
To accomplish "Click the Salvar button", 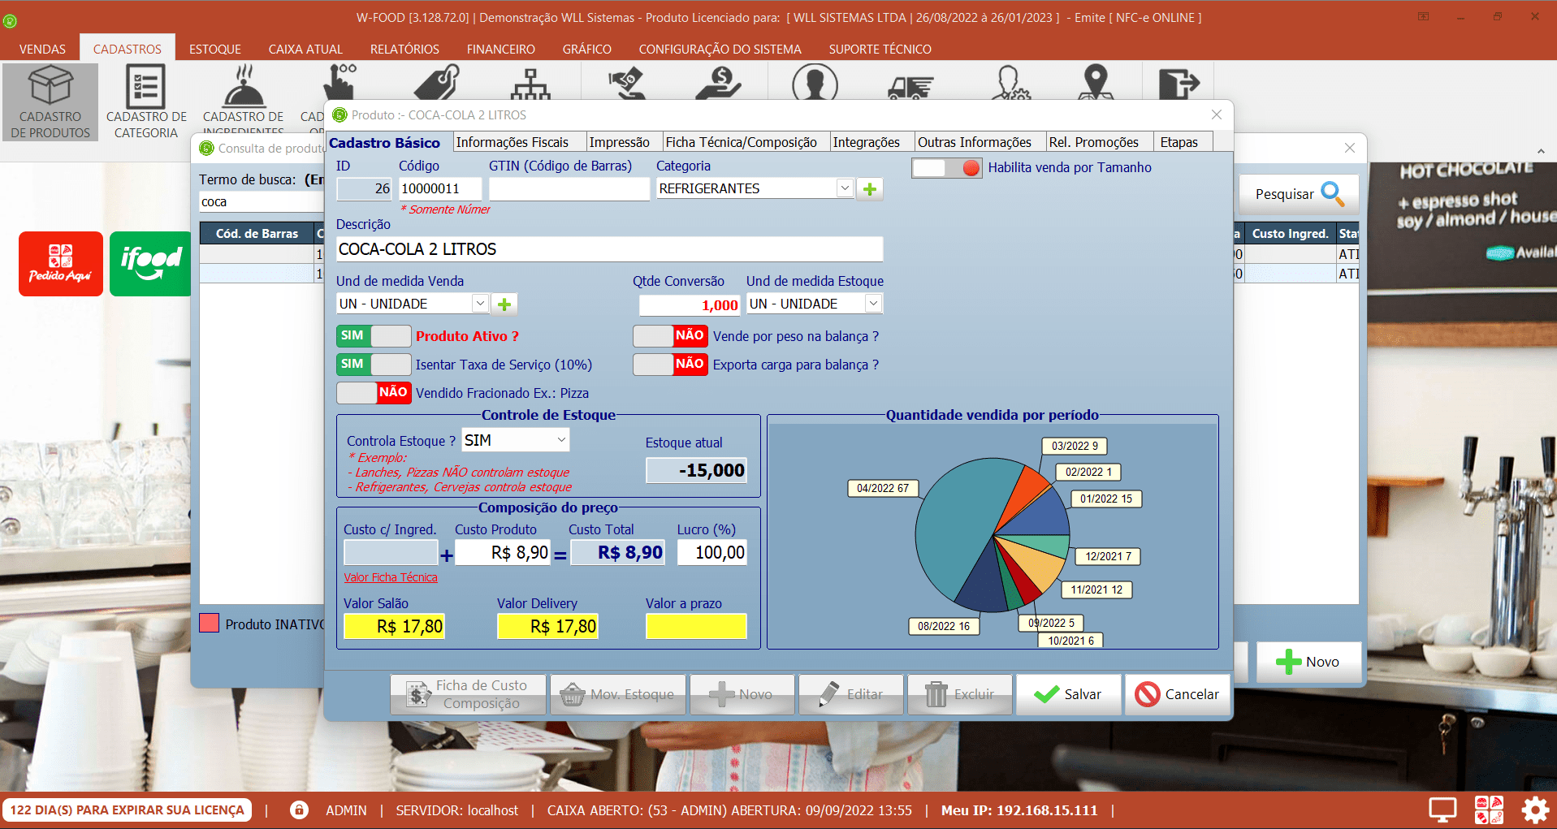I will 1068,694.
